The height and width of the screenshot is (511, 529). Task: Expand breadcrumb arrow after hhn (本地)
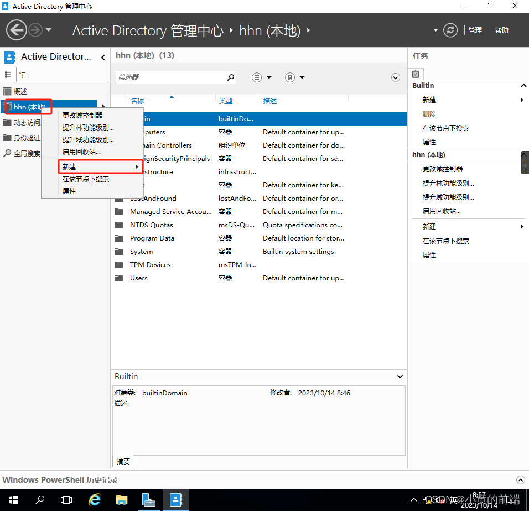coord(308,30)
